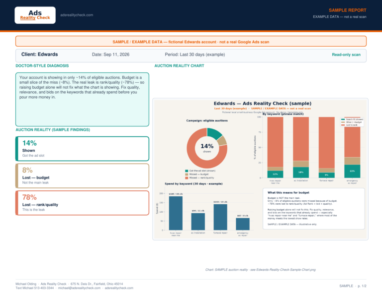Click the orange SAMPLE / EXAMPLE DATA banner
Viewport: 382px width, 294px height.
[191, 41]
